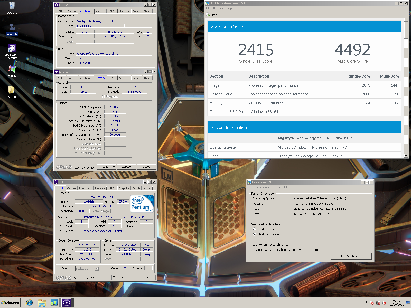Click the DRAM Frequency value 510.0 MHz

point(115,107)
